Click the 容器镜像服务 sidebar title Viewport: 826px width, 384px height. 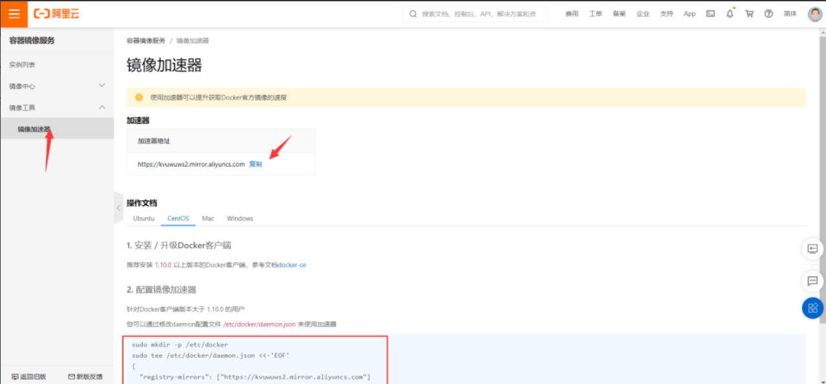coord(32,40)
